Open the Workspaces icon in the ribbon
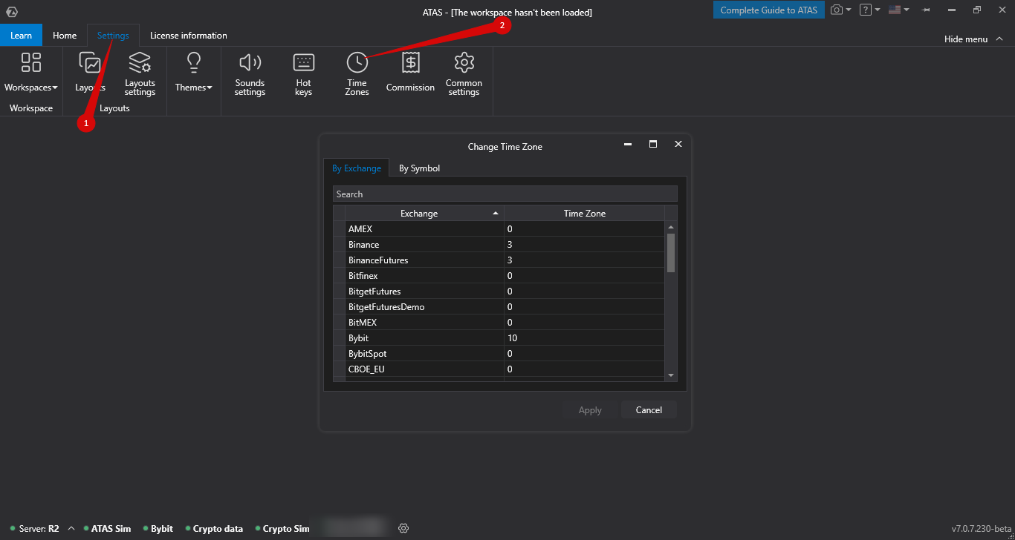Screen dimensions: 1015x540 [31, 62]
